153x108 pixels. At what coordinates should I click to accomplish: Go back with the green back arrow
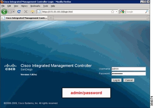pos(4,12)
